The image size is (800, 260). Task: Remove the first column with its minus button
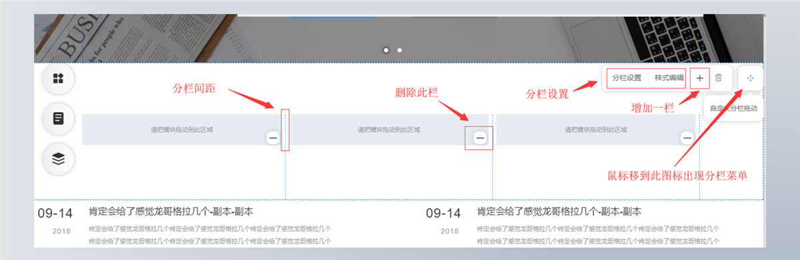pyautogui.click(x=273, y=137)
